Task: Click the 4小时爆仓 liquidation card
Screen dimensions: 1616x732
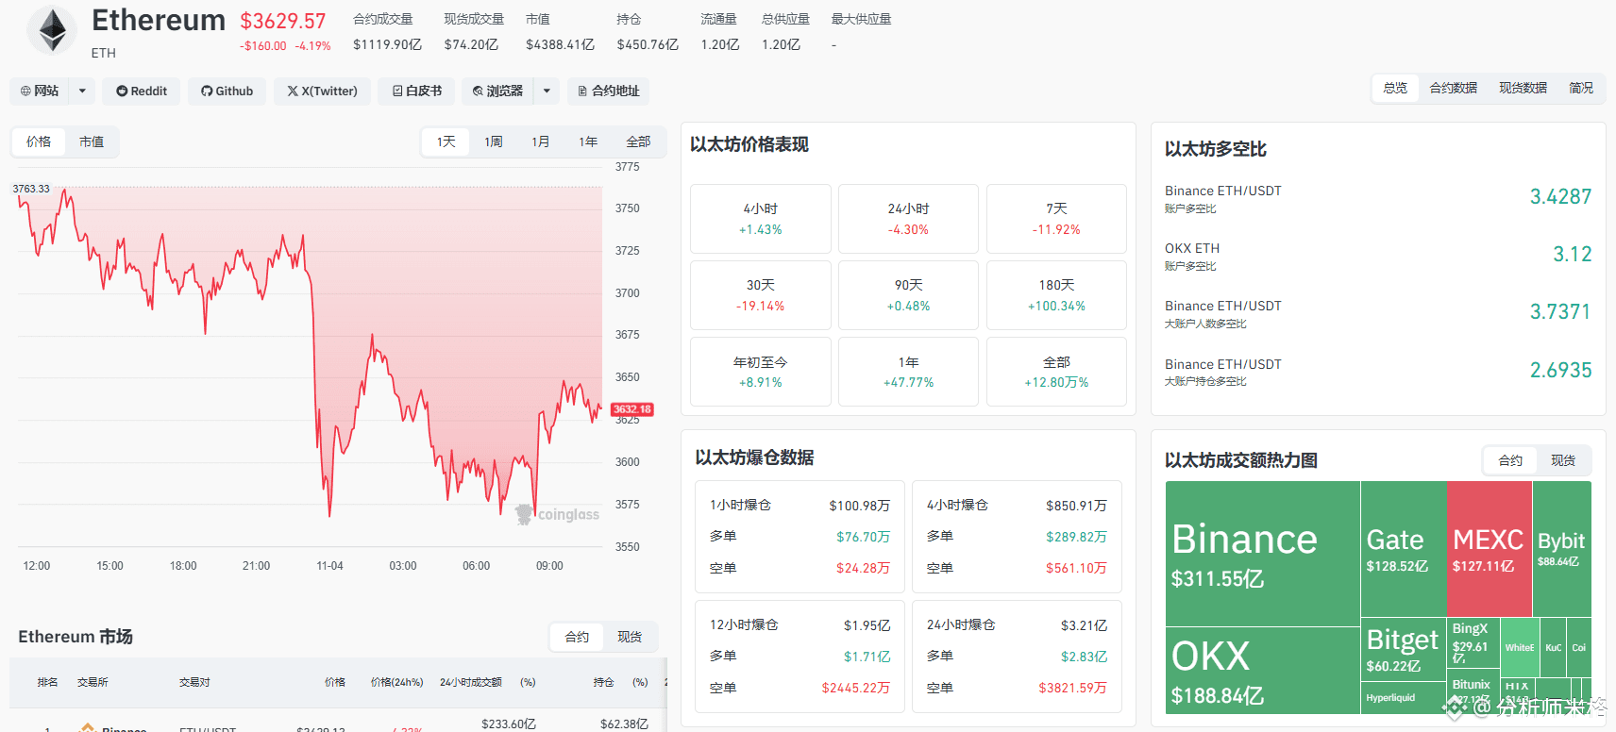Action: pyautogui.click(x=1017, y=537)
